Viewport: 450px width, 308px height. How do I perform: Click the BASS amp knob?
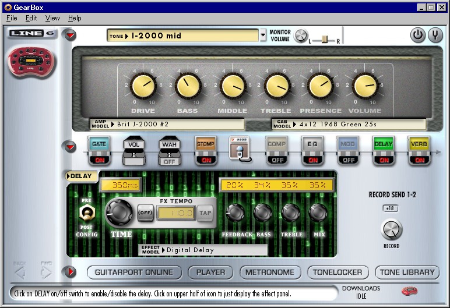pyautogui.click(x=188, y=86)
